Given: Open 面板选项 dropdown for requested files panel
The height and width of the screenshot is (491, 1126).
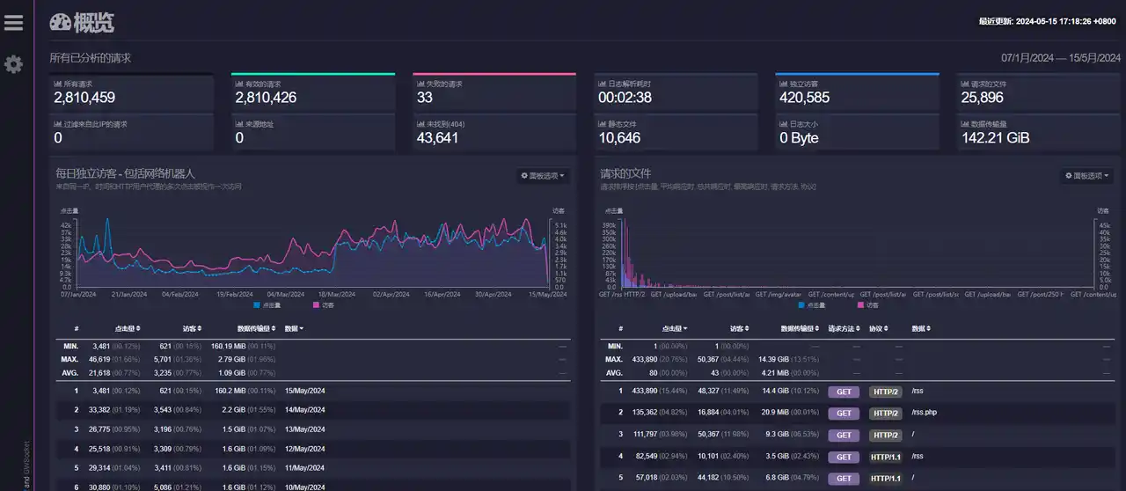Looking at the screenshot, I should coord(1087,176).
